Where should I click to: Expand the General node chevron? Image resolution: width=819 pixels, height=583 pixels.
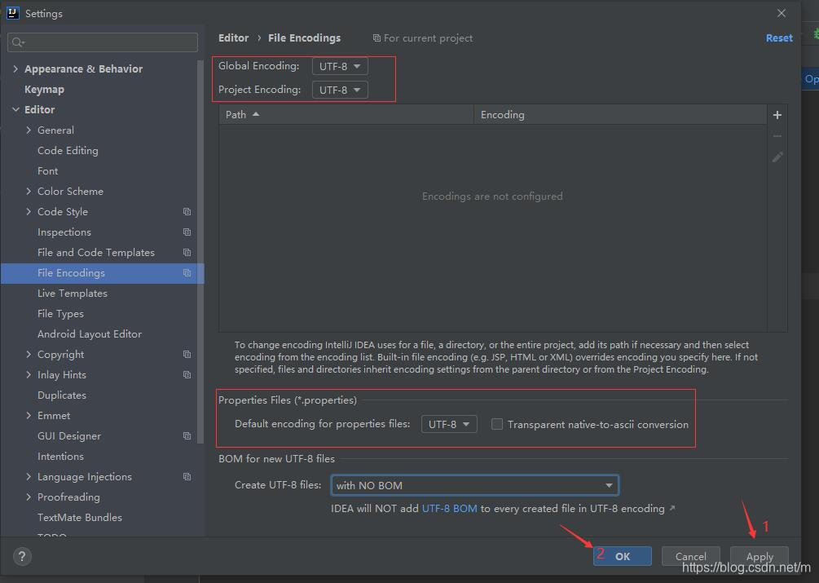coord(29,130)
